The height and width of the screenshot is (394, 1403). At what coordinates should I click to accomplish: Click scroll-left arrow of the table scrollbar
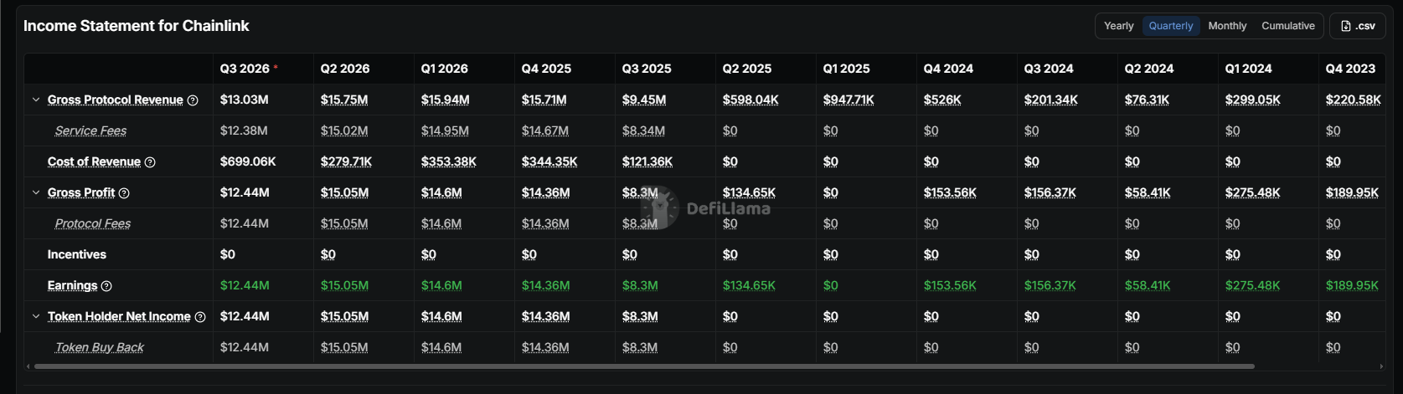tap(28, 366)
